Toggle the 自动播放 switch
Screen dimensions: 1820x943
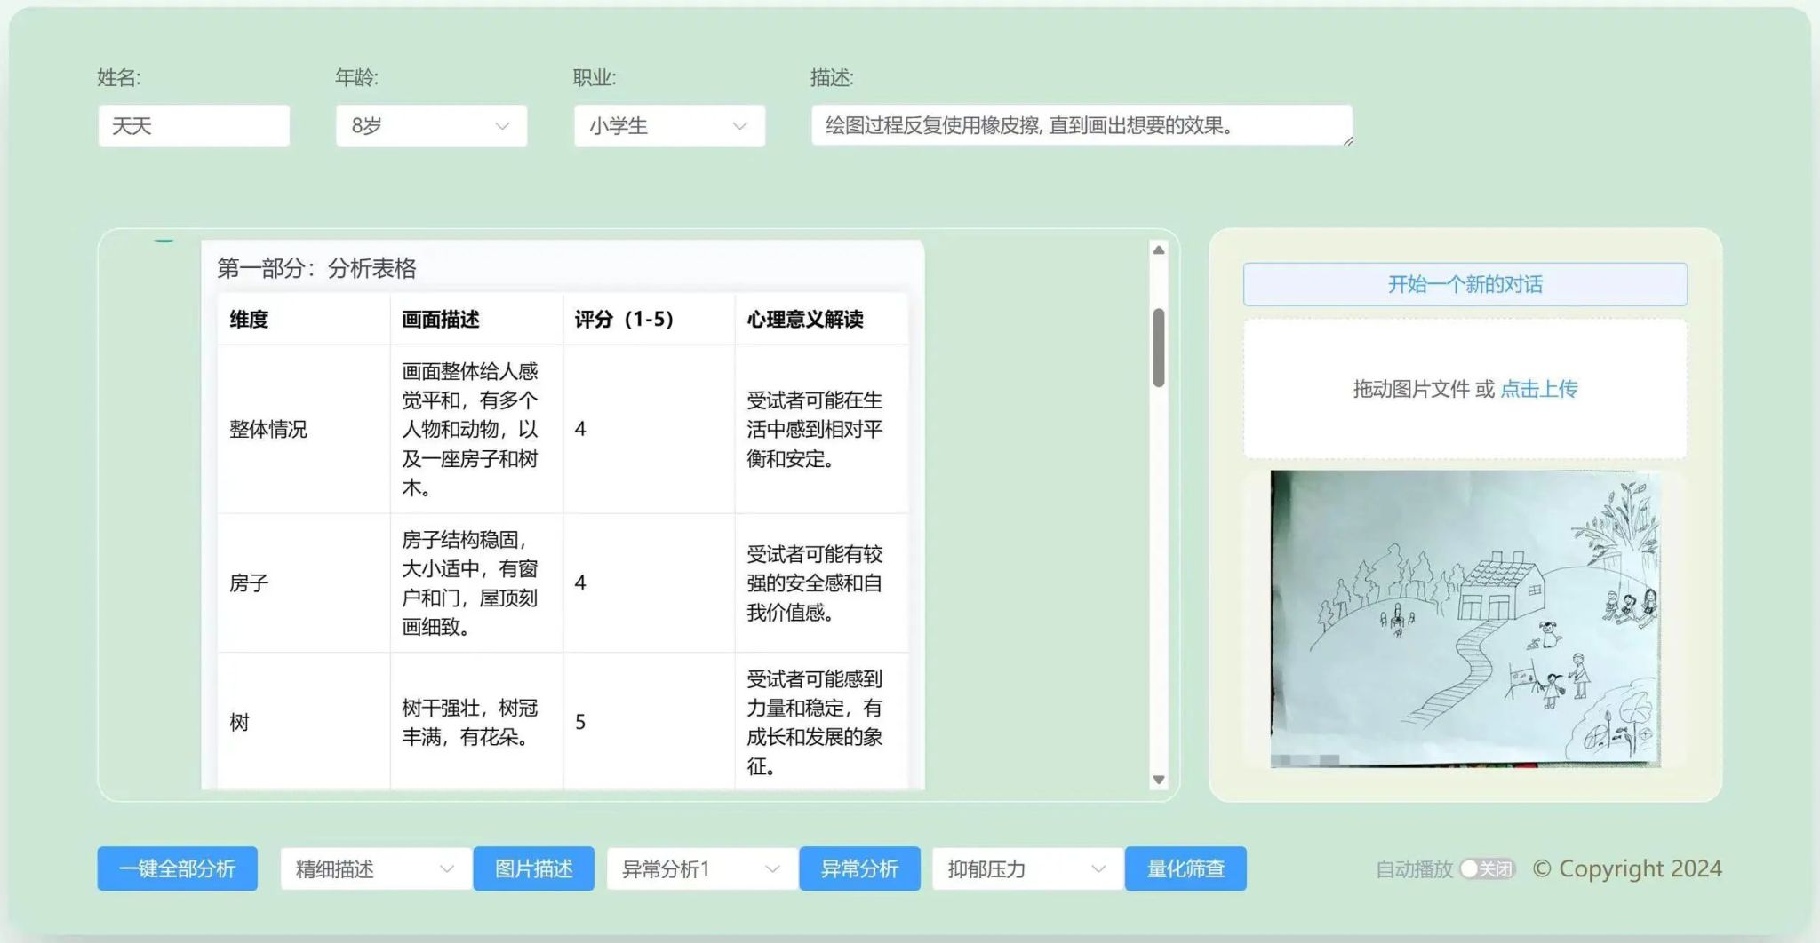1487,868
